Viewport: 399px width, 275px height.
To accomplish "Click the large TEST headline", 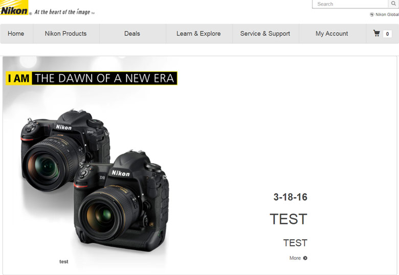I will click(x=289, y=219).
